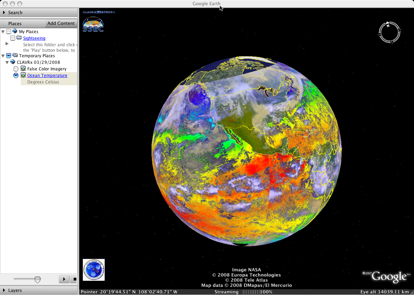Viewport: 414px width, 295px height.
Task: Click the Streaming 100% progress indicator
Action: click(244, 292)
